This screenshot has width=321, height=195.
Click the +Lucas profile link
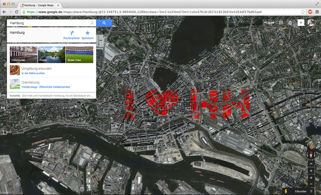click(x=269, y=23)
